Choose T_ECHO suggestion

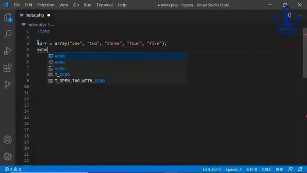(x=117, y=74)
